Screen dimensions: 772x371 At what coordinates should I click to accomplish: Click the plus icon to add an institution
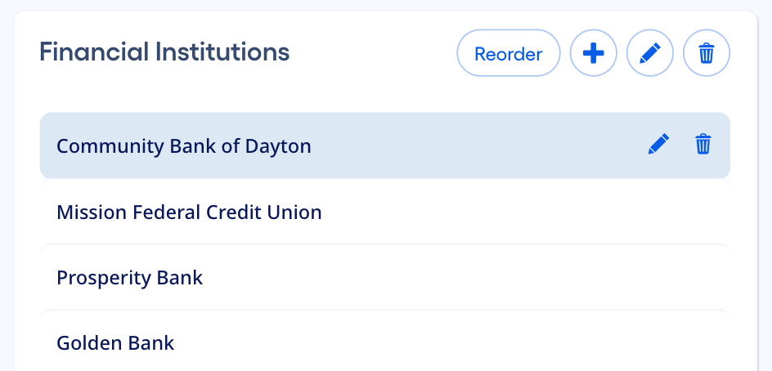[x=593, y=54]
